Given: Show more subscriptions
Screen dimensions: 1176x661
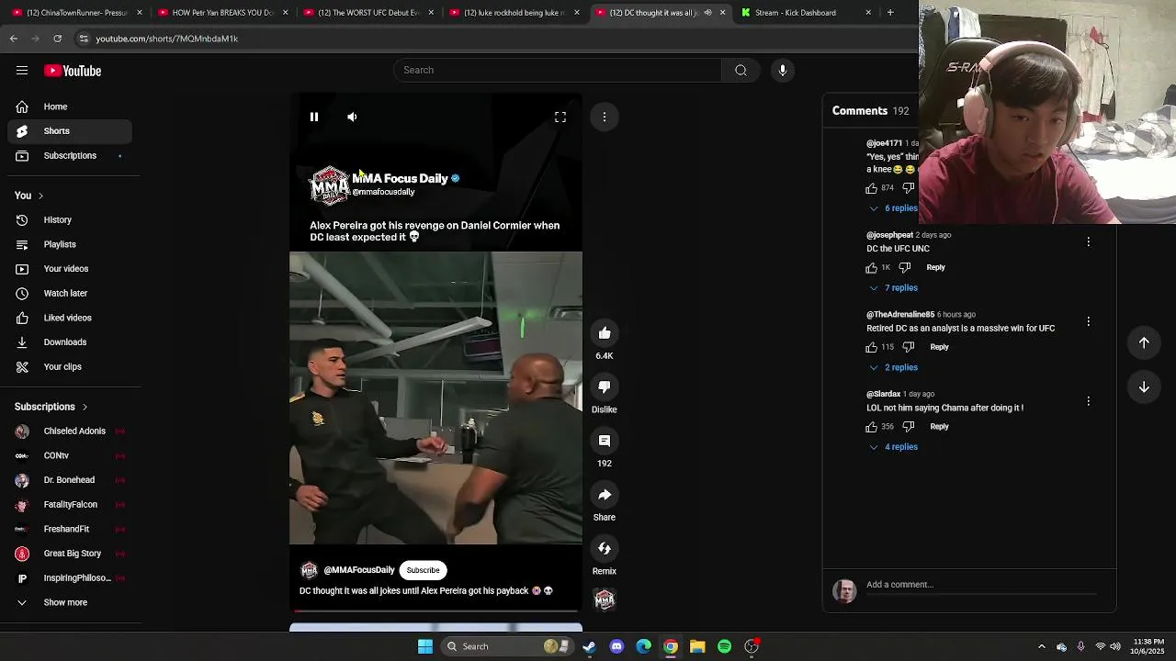Looking at the screenshot, I should click(x=70, y=602).
